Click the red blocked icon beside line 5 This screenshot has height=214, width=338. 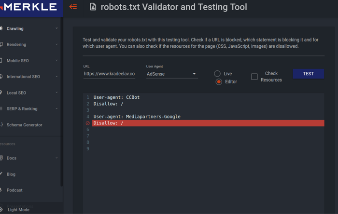tap(88, 123)
